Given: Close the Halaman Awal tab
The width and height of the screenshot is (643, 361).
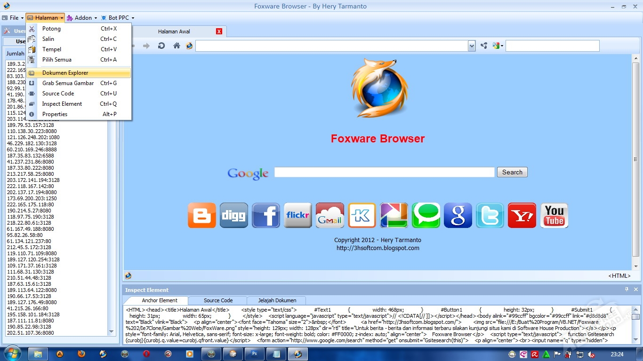Looking at the screenshot, I should 219,31.
